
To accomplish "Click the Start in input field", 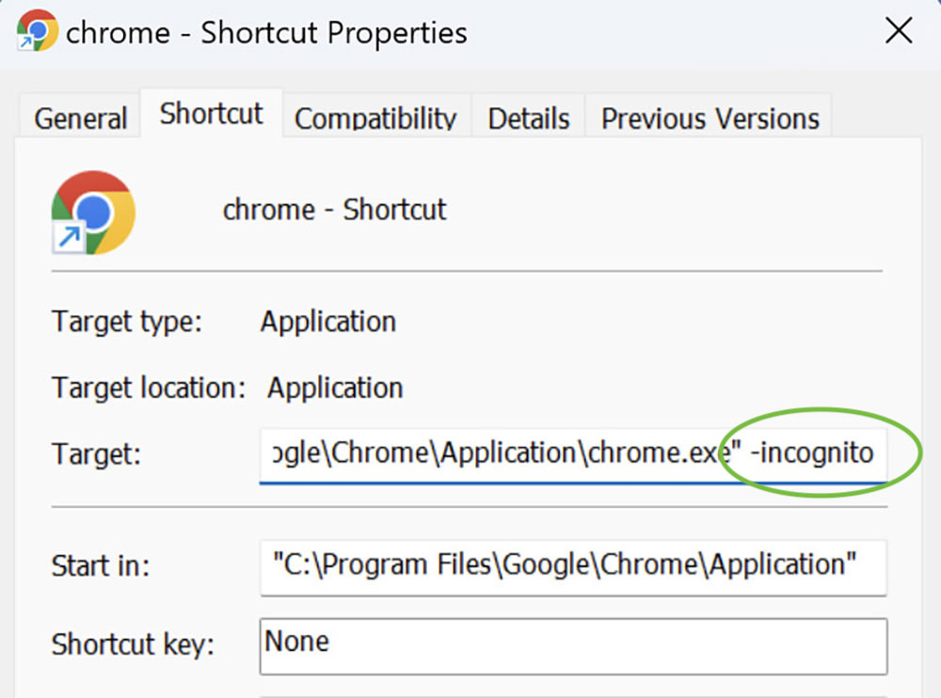I will coord(573,567).
